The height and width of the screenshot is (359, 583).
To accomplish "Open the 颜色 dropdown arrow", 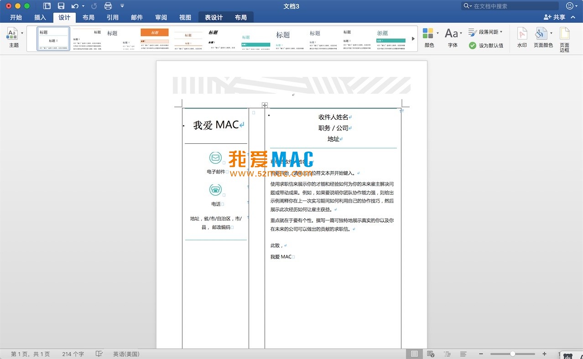I will pyautogui.click(x=438, y=33).
